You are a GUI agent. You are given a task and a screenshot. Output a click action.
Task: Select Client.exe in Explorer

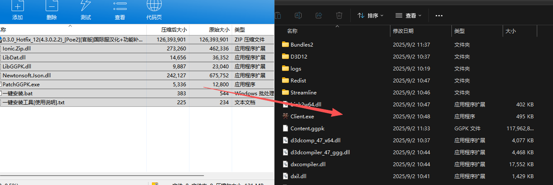pyautogui.click(x=302, y=116)
